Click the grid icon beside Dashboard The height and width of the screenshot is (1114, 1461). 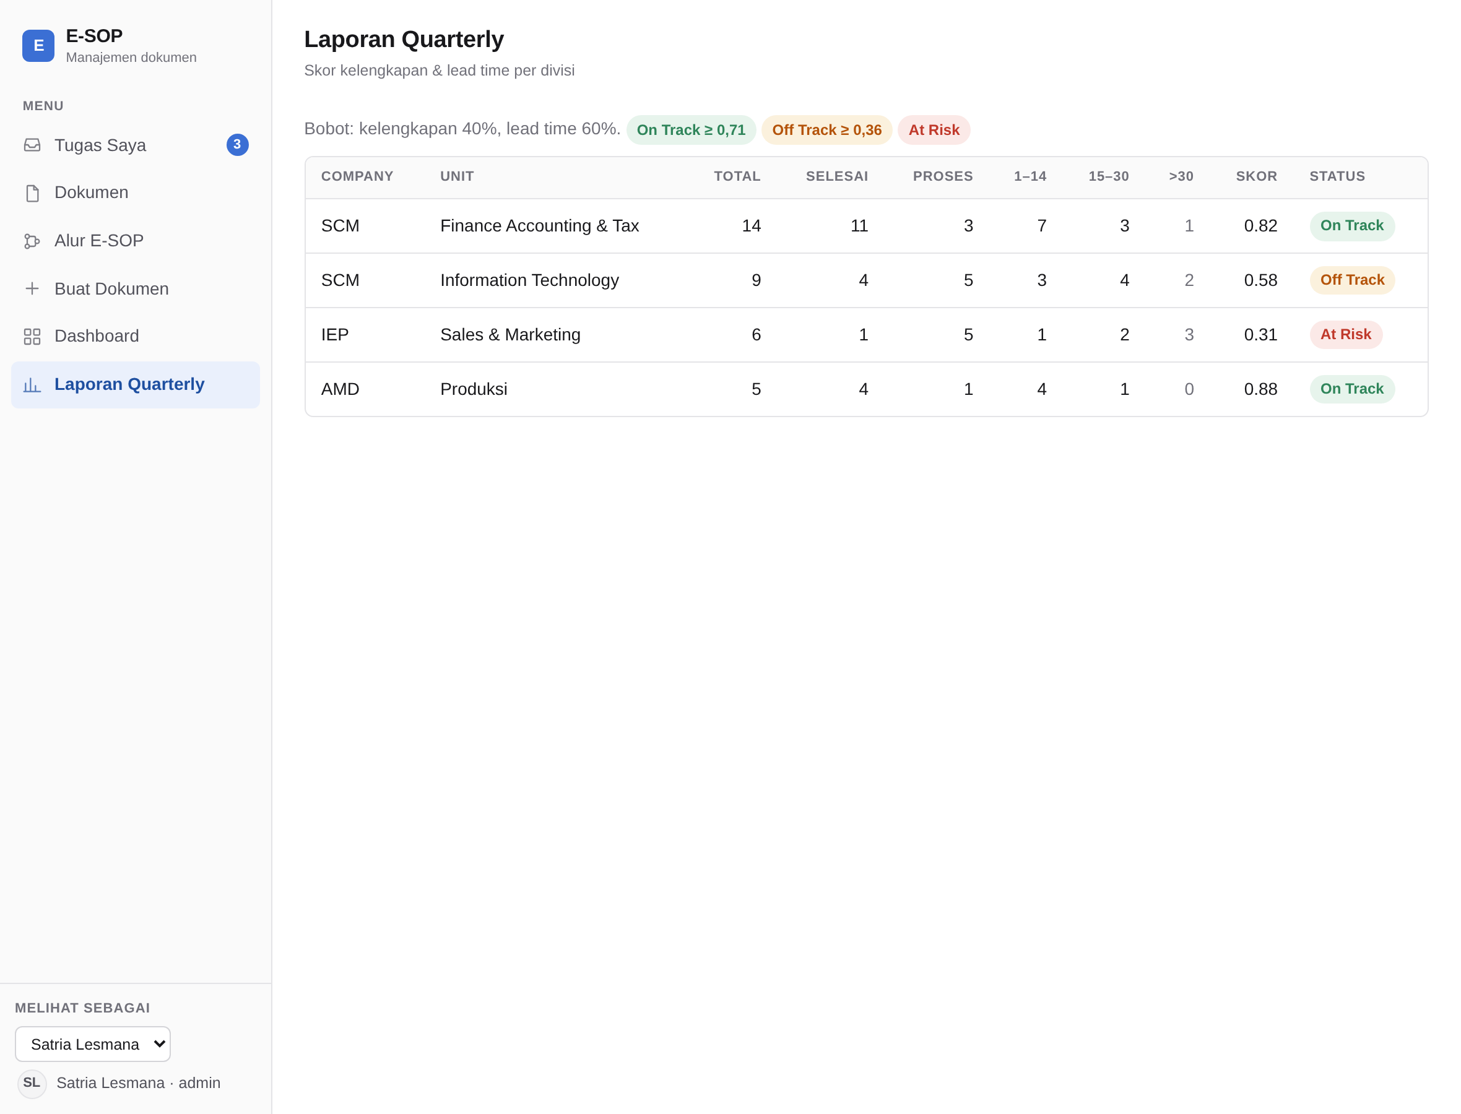(x=32, y=336)
